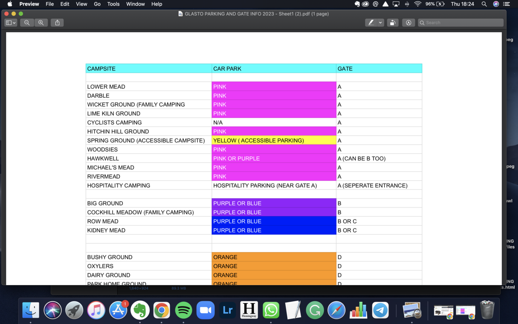This screenshot has height=324, width=518.
Task: Click into the Search field
Action: tap(462, 23)
